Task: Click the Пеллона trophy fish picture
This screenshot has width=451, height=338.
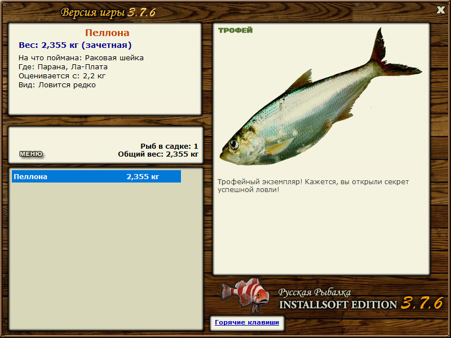Action: [320, 97]
